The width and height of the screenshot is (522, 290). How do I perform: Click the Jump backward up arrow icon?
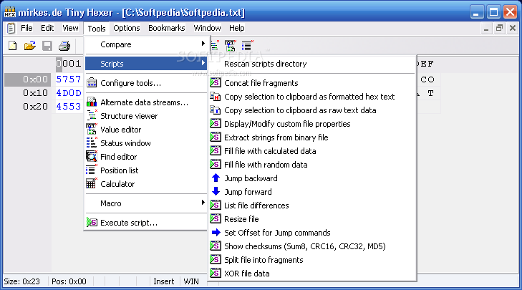[216, 178]
